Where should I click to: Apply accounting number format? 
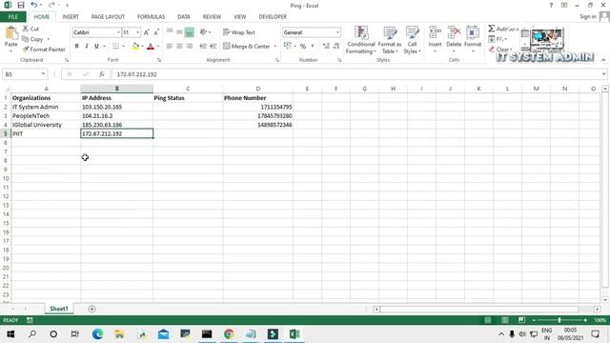pyautogui.click(x=288, y=46)
